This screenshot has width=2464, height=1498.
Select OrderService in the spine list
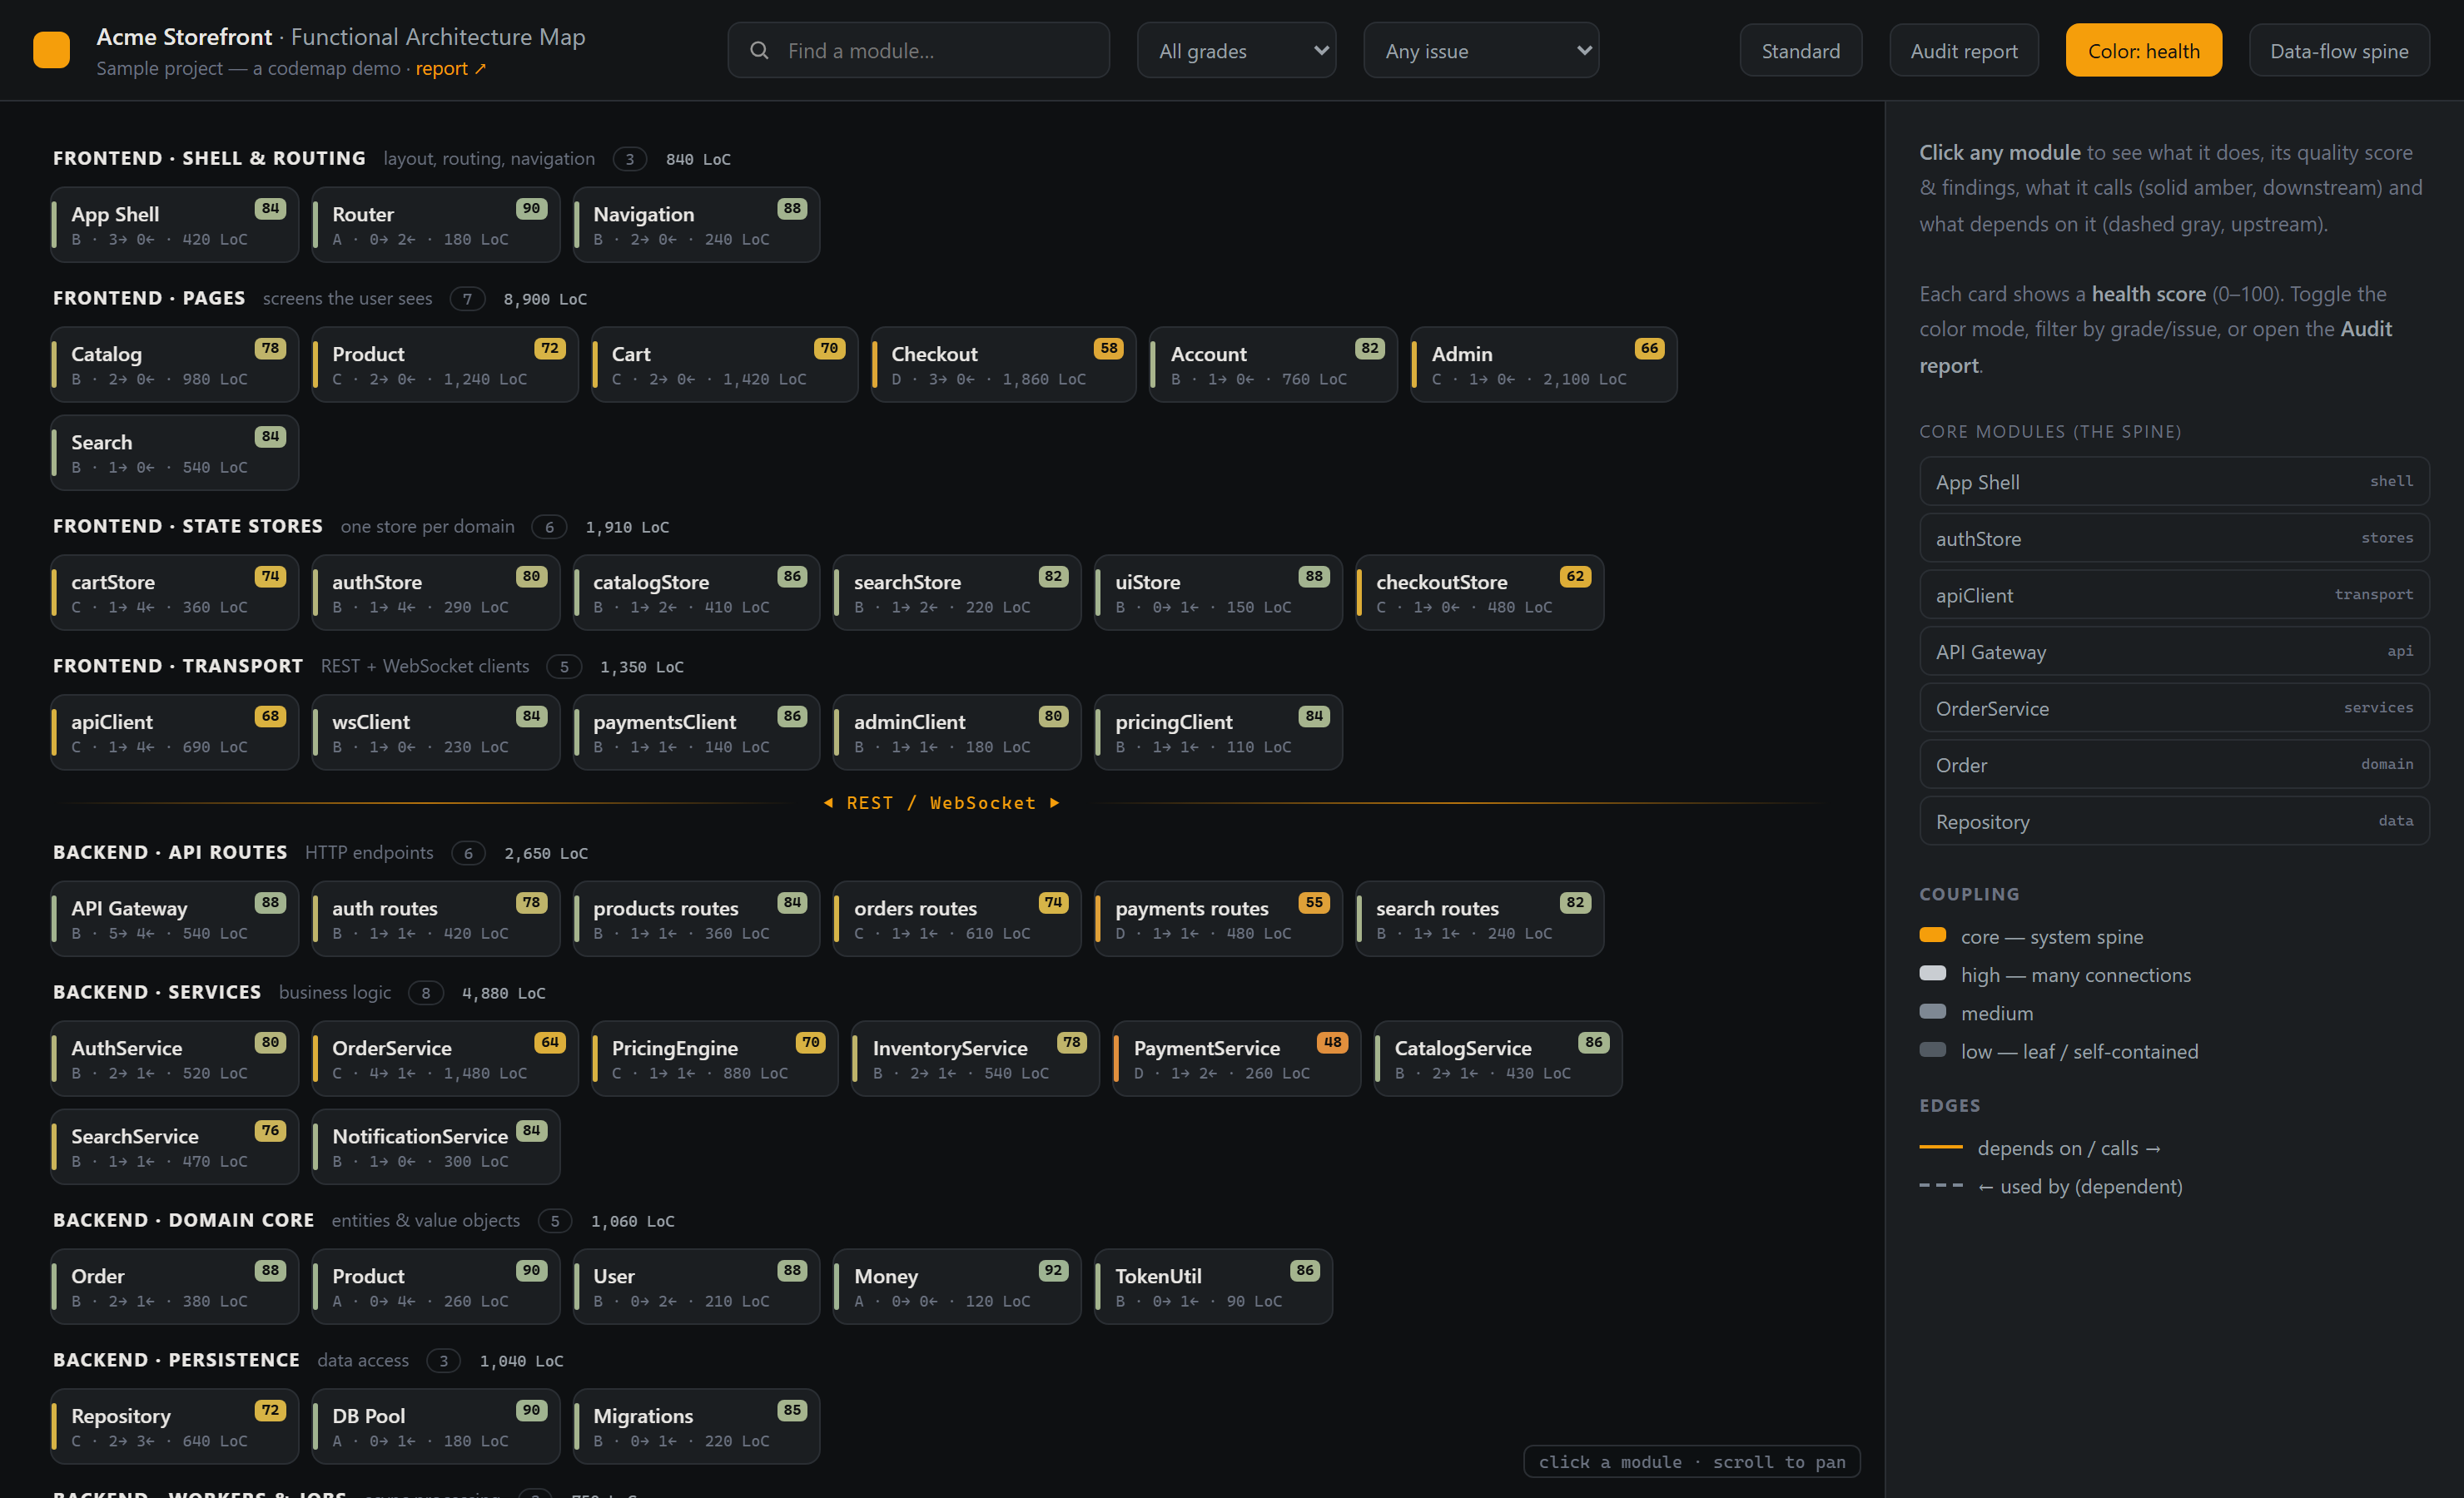(2174, 709)
